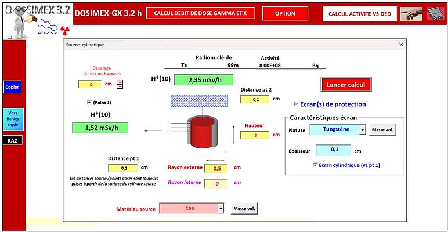The height and width of the screenshot is (232, 448).
Task: Click the Rayon externe input field
Action: tap(216, 168)
